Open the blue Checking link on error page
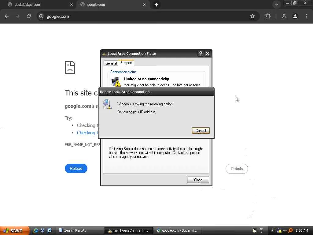Viewport: 313px width, 235px height. click(x=88, y=133)
